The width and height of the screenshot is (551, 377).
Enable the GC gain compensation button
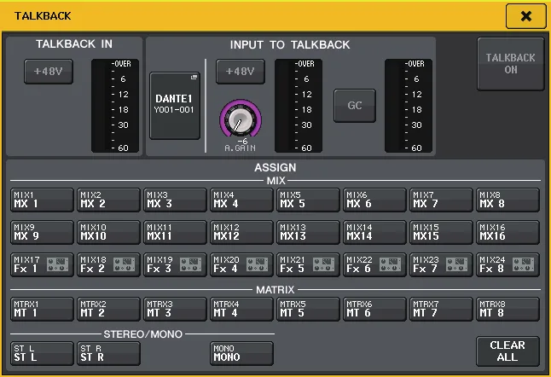tap(355, 106)
